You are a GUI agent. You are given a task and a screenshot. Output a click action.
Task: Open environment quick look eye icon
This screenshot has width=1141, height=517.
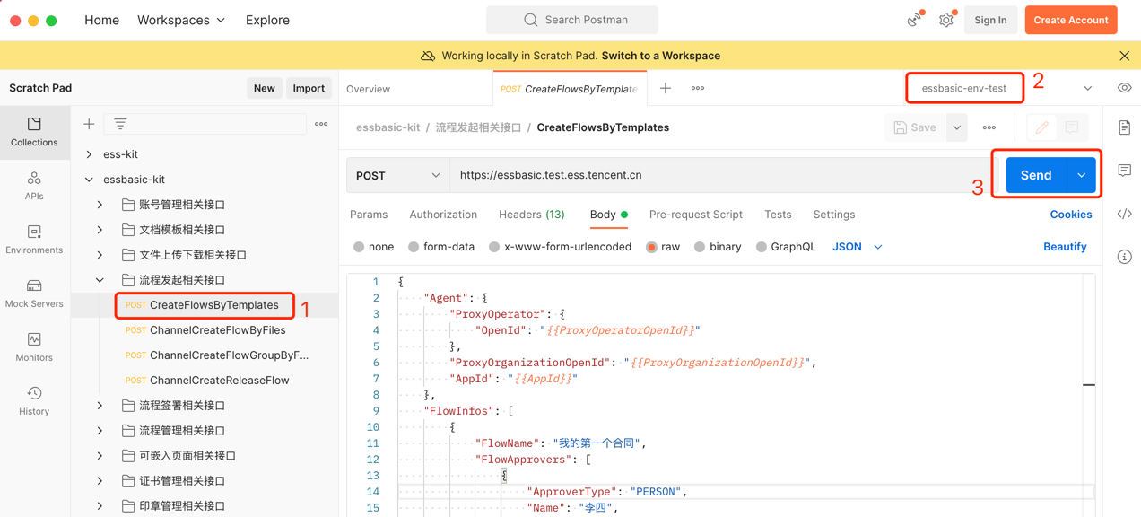tap(1124, 88)
